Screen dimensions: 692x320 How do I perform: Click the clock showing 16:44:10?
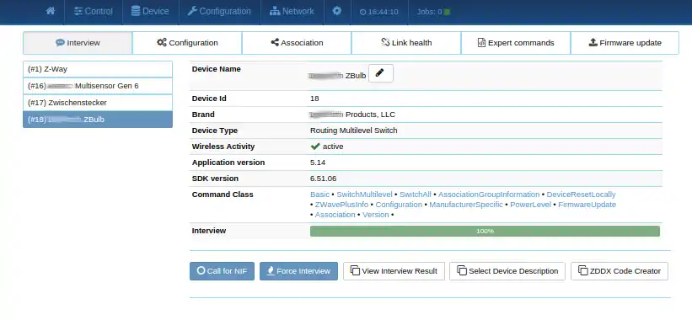(379, 12)
